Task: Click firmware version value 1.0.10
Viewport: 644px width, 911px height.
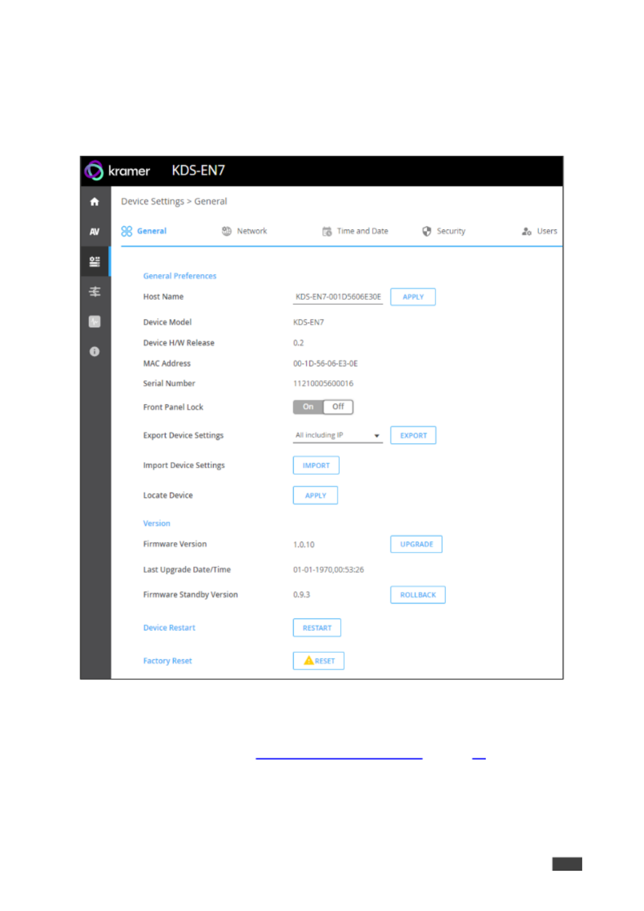Action: [304, 544]
